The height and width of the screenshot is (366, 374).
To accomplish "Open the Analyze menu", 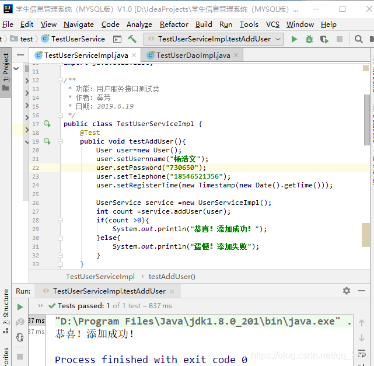I will [x=139, y=25].
